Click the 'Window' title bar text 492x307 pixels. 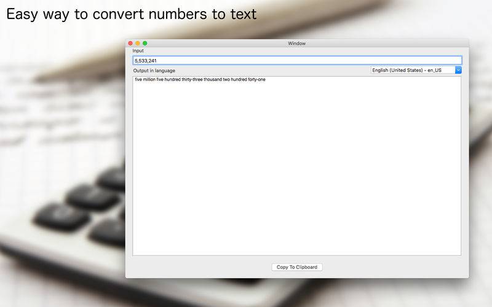coord(297,43)
